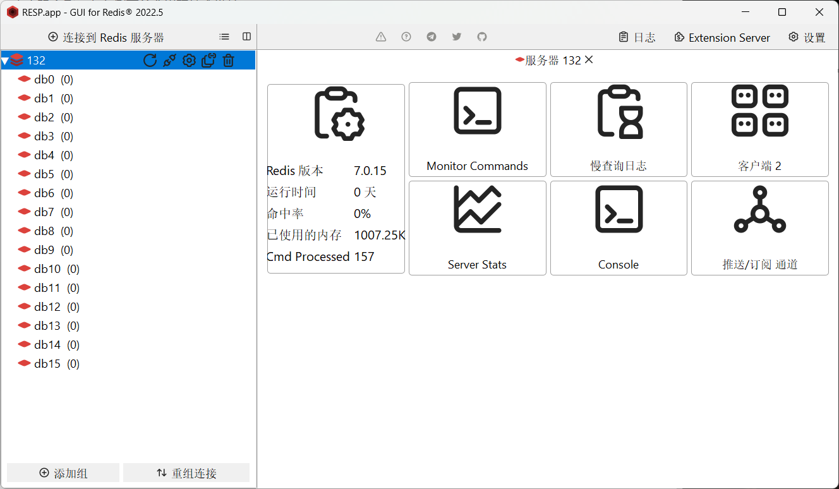Open the 慢查询日志 slow log card
This screenshot has width=839, height=489.
click(619, 130)
